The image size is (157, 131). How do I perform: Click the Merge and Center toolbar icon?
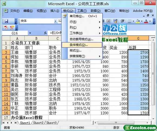click(x=108, y=21)
